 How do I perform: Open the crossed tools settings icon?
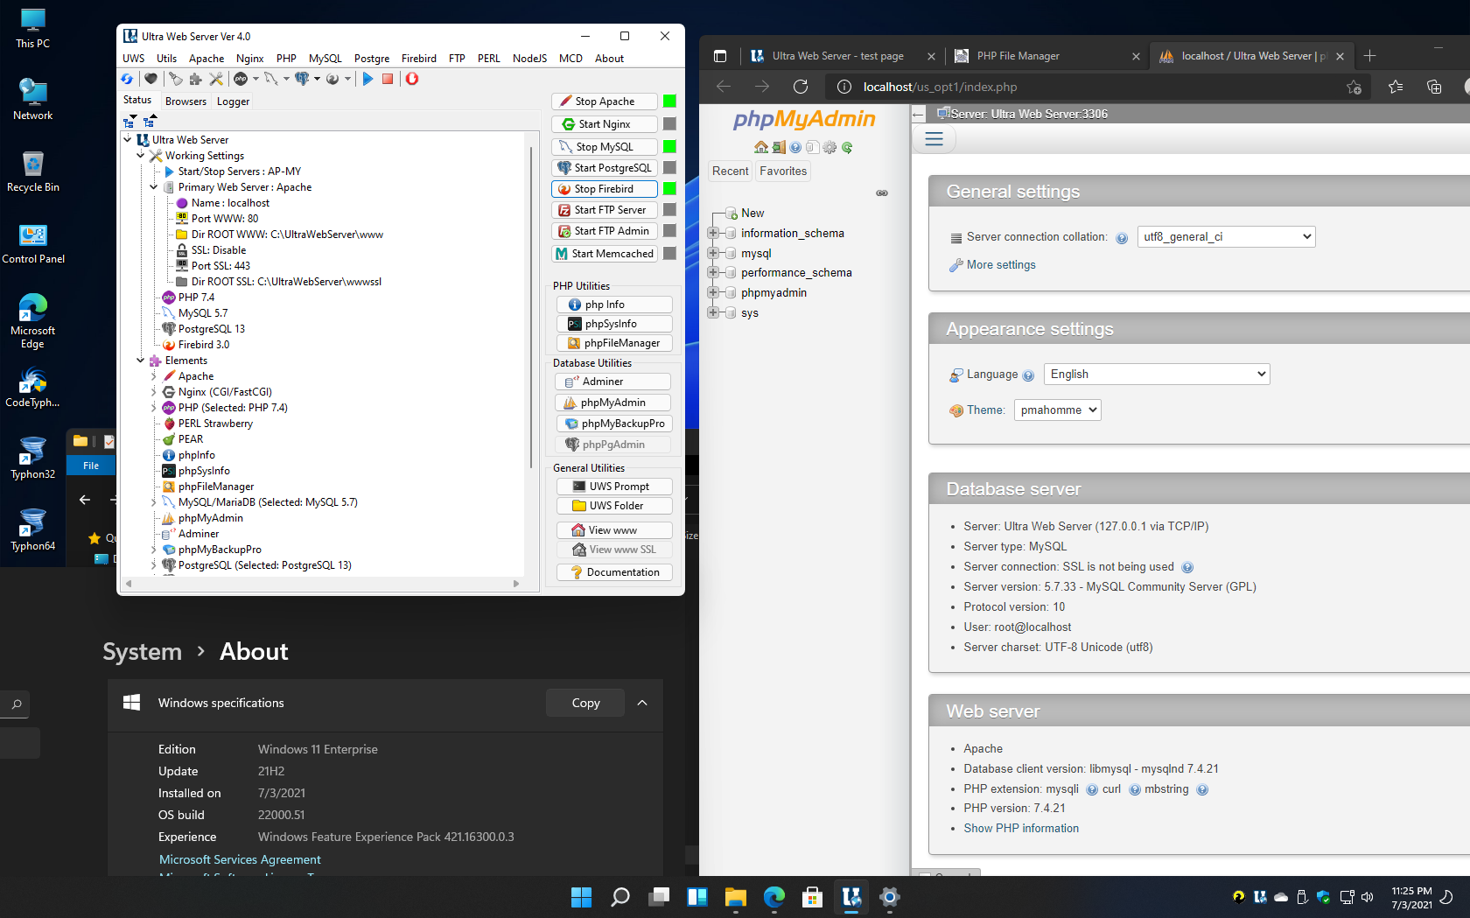coord(216,79)
